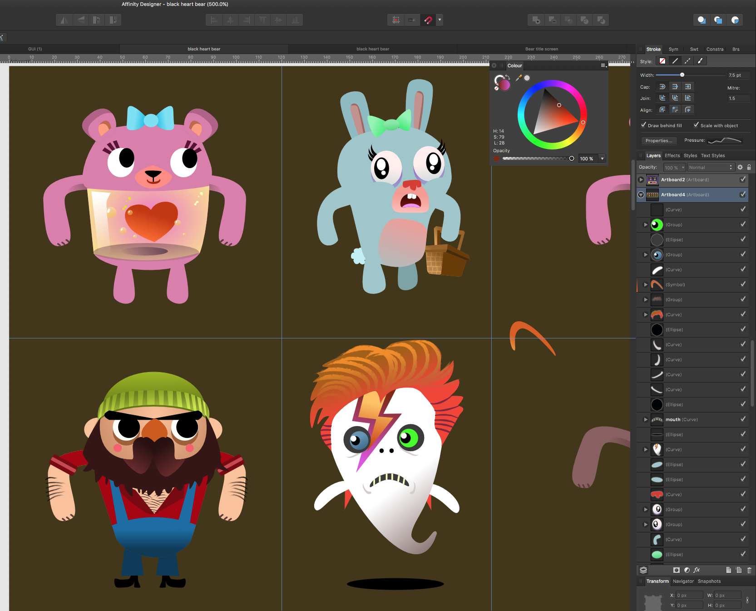
Task: Click the Force Pixel Alignment grid icon
Action: tap(396, 20)
